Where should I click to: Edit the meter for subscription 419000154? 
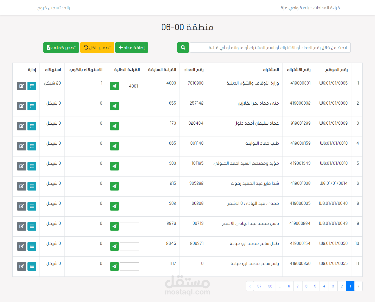point(22,246)
